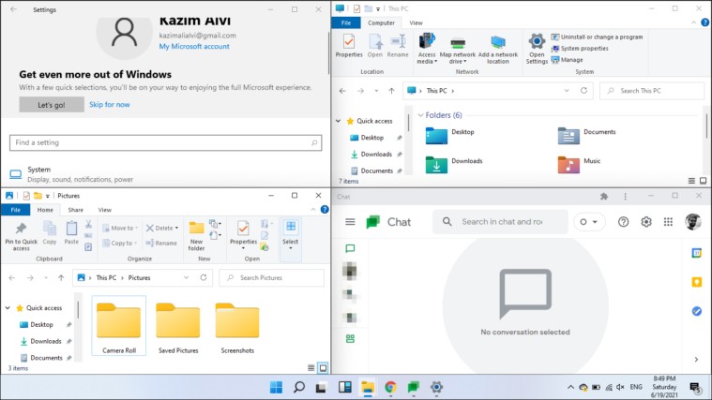Click the Let's go! button
This screenshot has width=712, height=400.
52,105
